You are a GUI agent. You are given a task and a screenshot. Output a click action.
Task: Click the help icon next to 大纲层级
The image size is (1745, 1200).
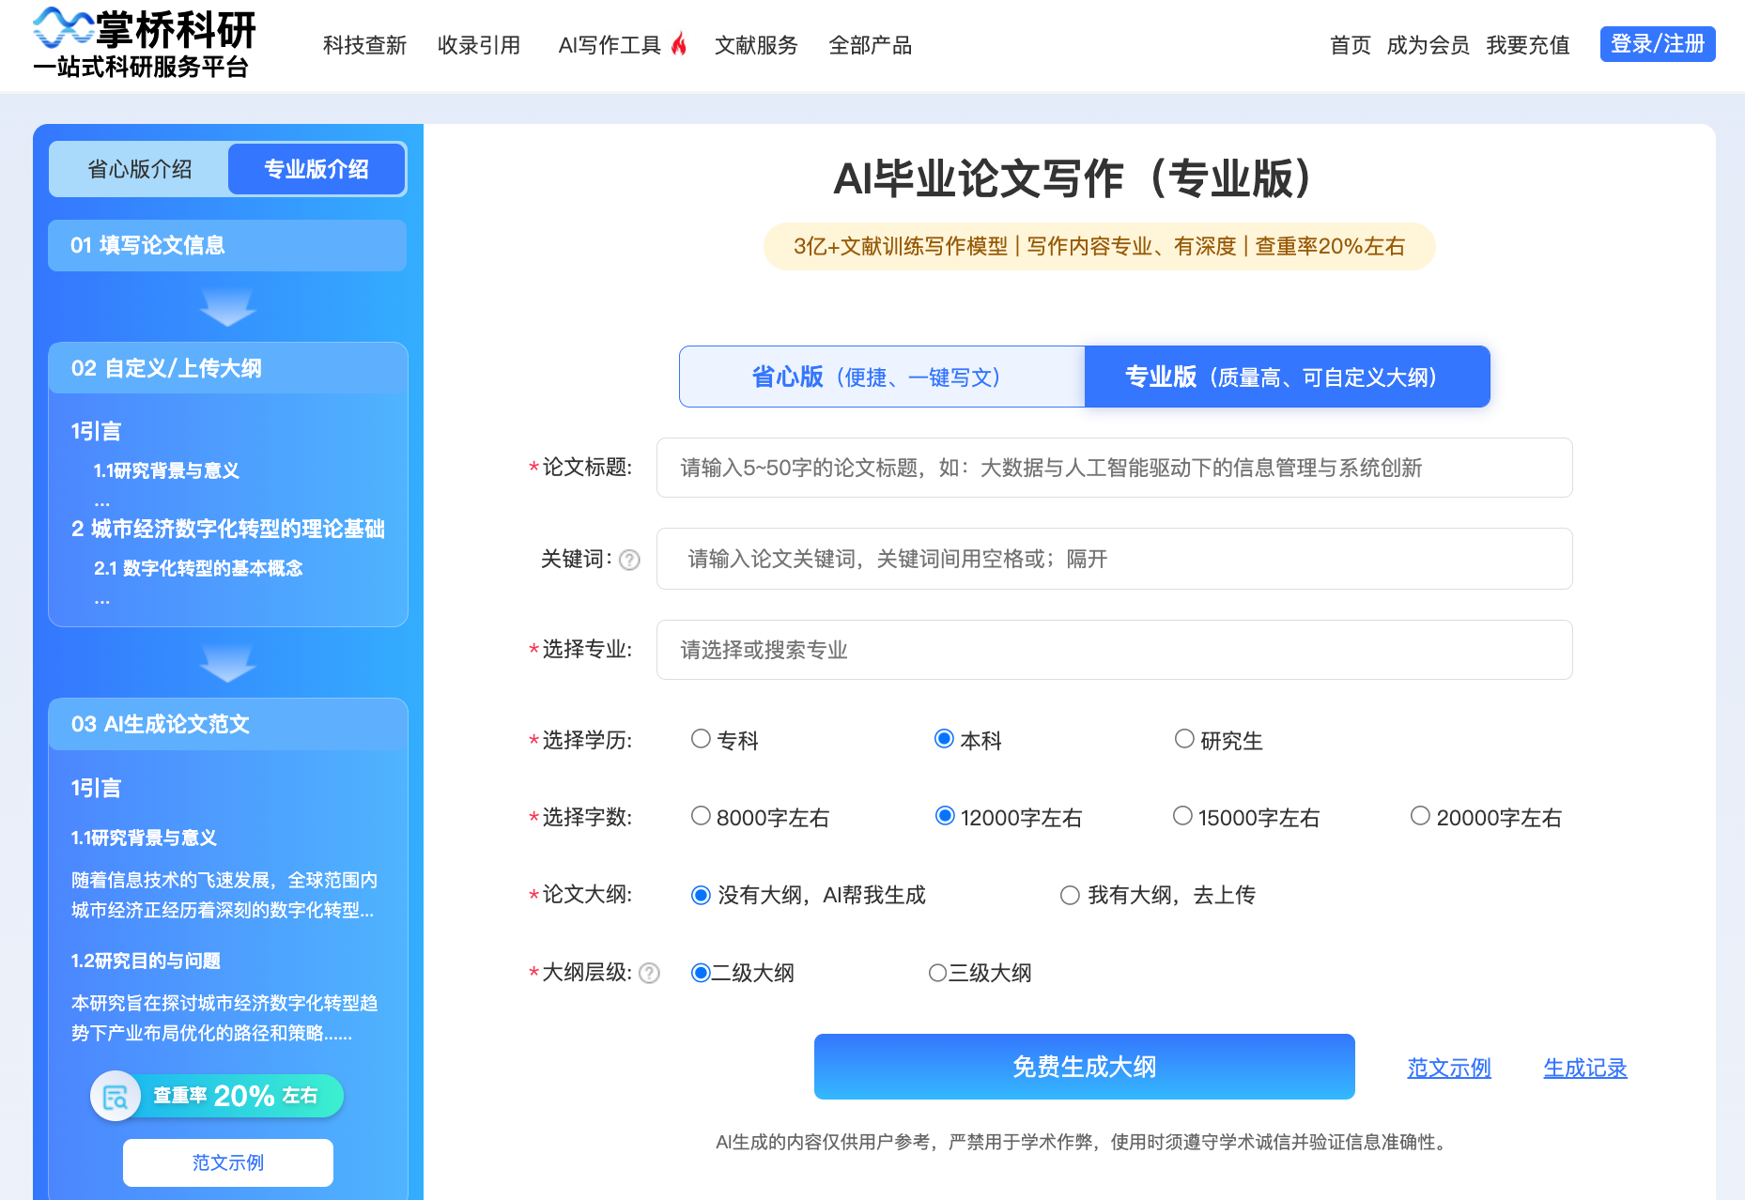point(649,973)
